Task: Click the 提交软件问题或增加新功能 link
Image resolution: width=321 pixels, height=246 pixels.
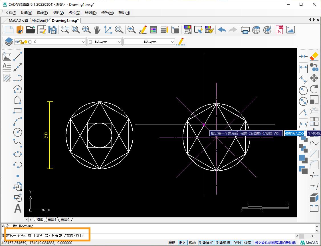Action: pos(275,243)
